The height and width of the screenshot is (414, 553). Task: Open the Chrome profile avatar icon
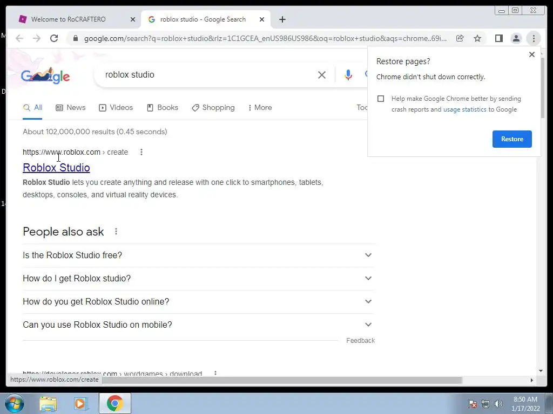[x=516, y=38]
